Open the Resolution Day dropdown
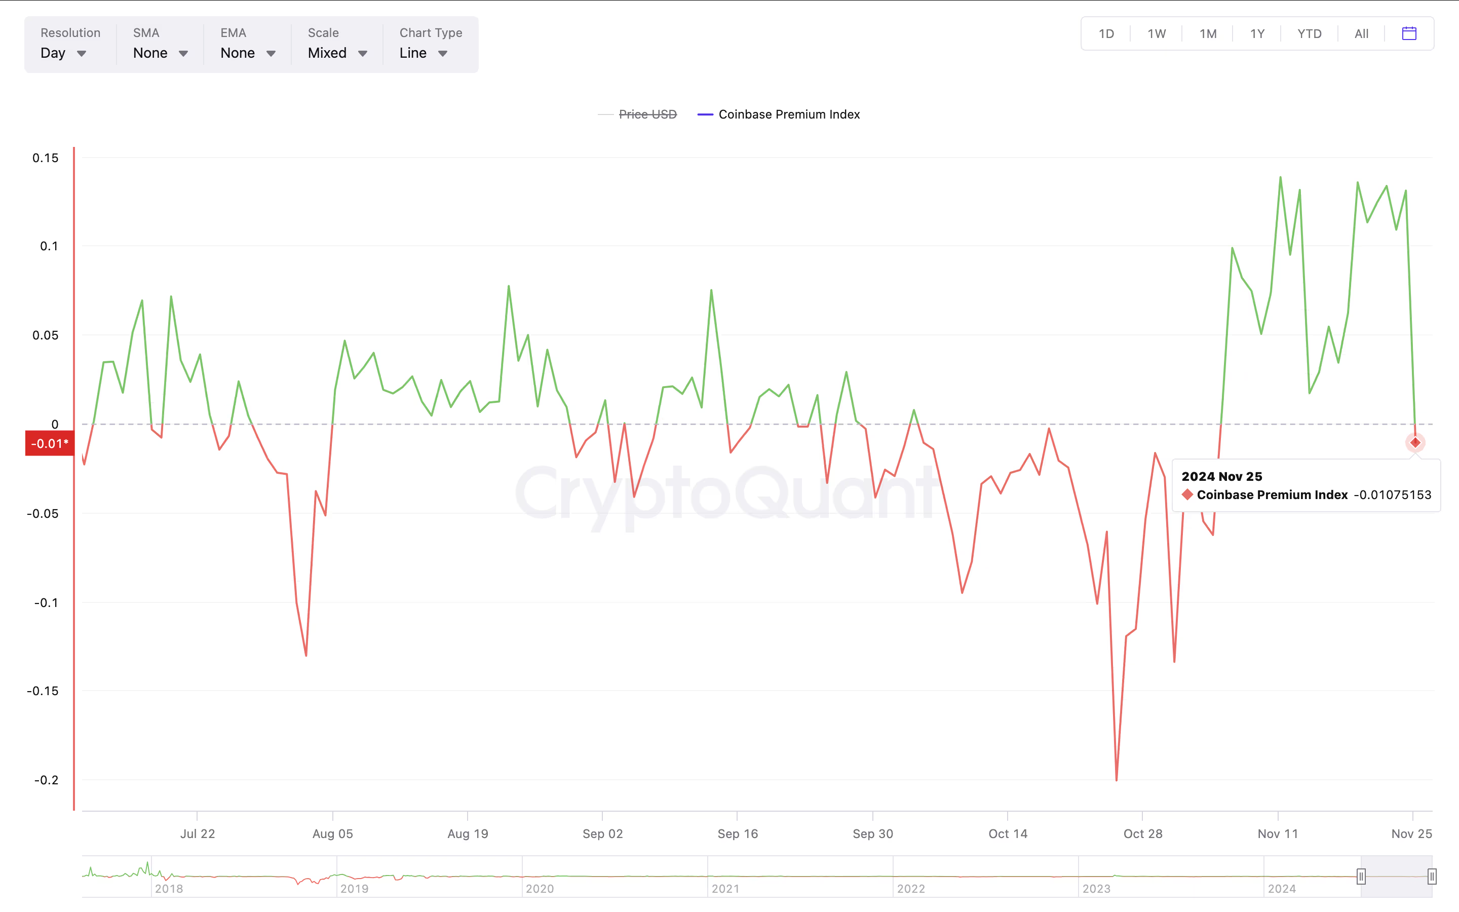The height and width of the screenshot is (912, 1459). point(63,53)
